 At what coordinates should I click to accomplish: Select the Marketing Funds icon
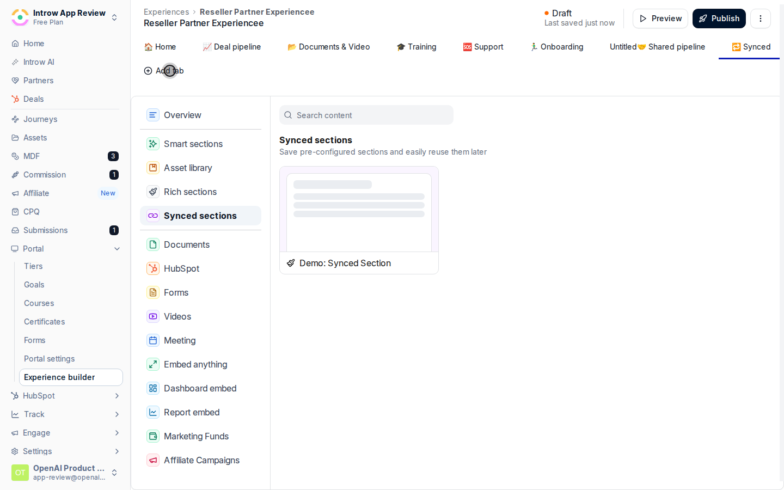coord(153,436)
